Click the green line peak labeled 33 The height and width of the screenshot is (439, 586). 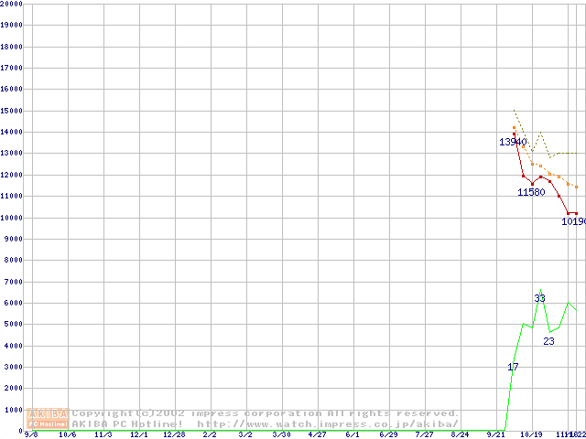click(540, 298)
